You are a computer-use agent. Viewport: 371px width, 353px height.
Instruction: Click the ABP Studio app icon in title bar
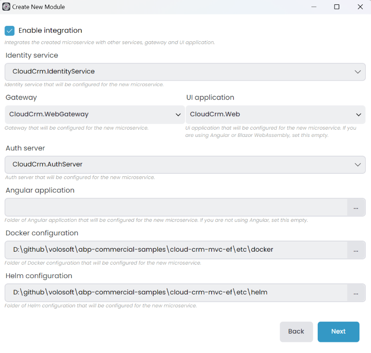click(6, 7)
